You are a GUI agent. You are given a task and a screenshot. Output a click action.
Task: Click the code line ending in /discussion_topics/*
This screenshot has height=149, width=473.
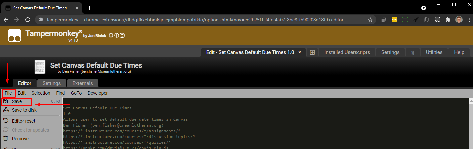point(129,137)
